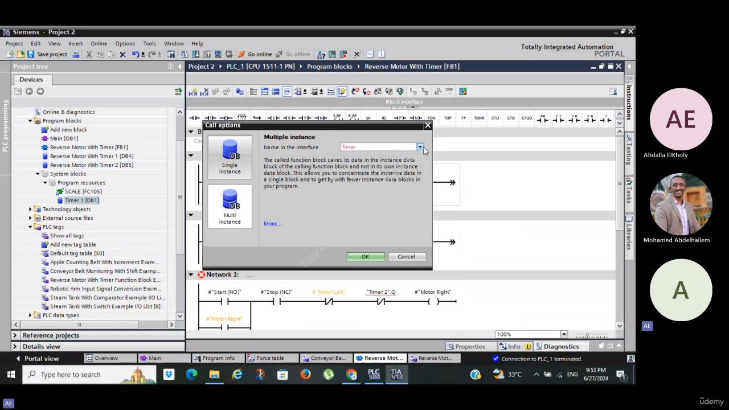Click the New project icon

click(x=10, y=54)
